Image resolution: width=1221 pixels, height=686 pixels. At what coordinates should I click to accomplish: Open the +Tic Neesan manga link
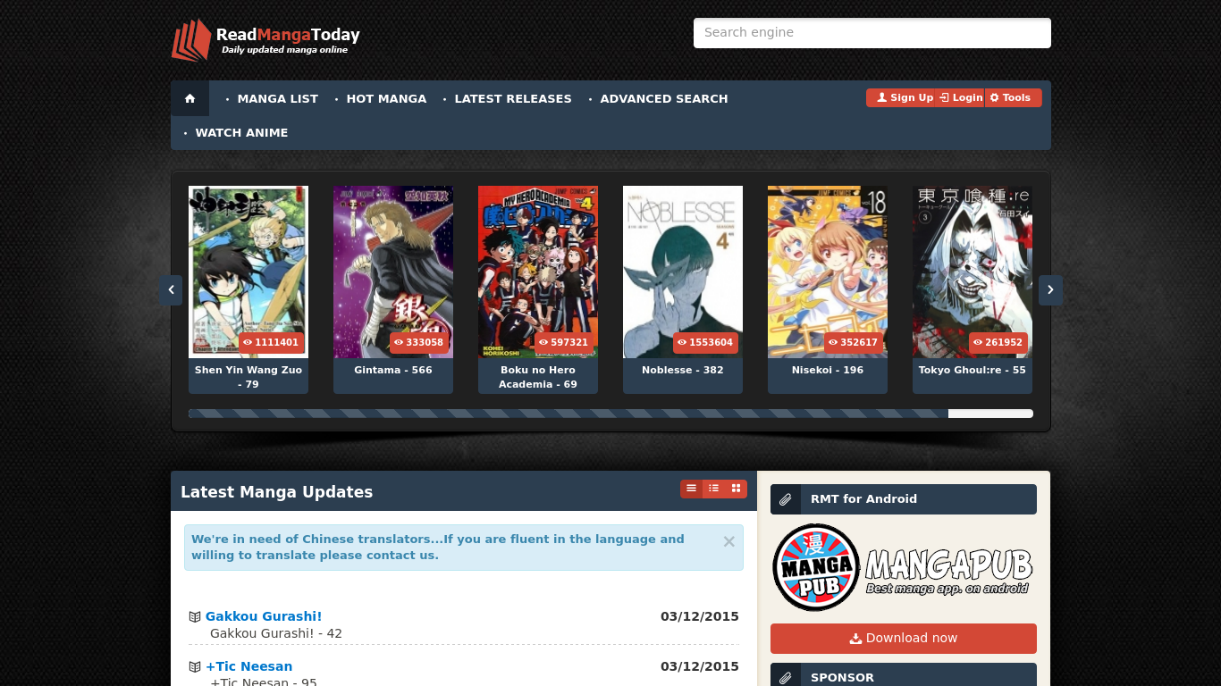click(x=248, y=666)
